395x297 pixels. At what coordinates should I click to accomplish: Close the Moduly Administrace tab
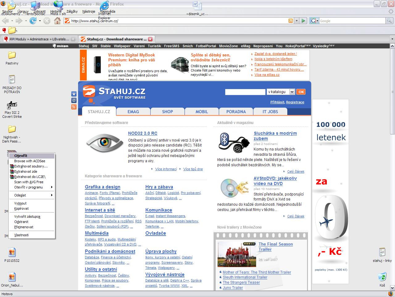pos(73,39)
